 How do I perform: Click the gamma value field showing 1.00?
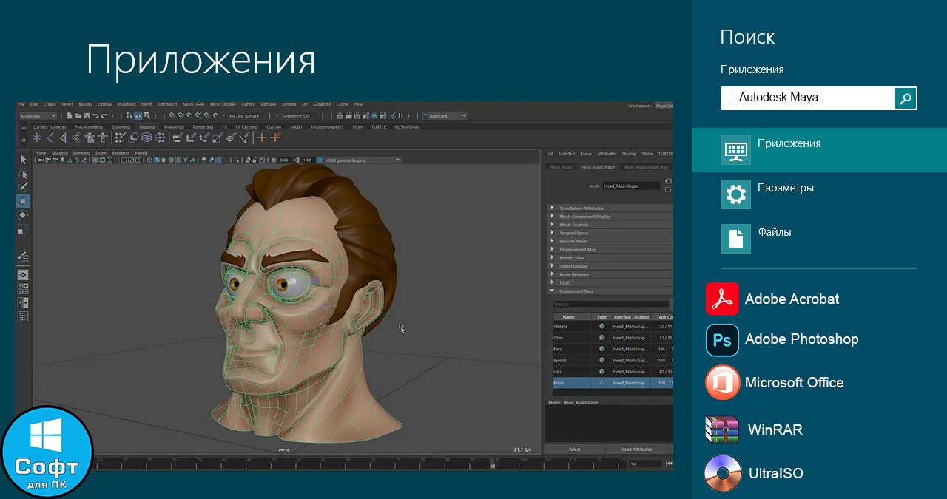coord(307,160)
